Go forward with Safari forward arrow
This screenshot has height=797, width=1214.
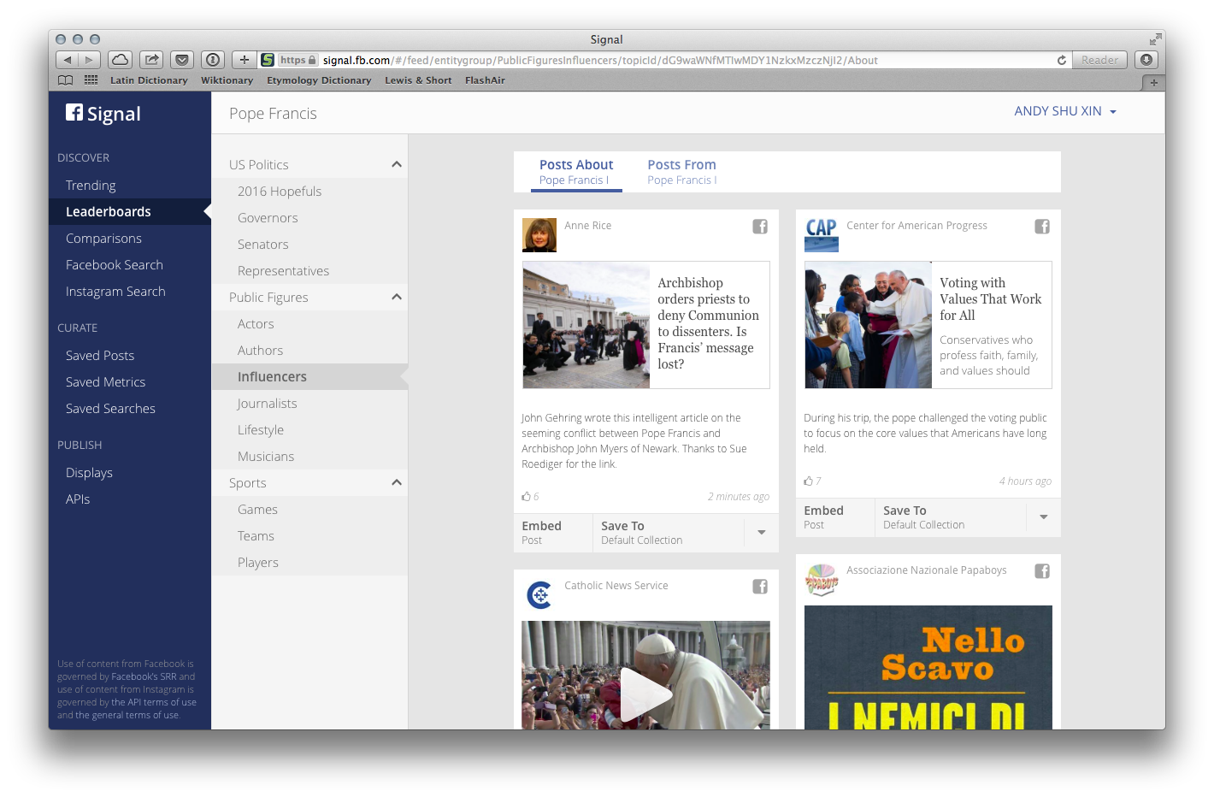pyautogui.click(x=89, y=60)
